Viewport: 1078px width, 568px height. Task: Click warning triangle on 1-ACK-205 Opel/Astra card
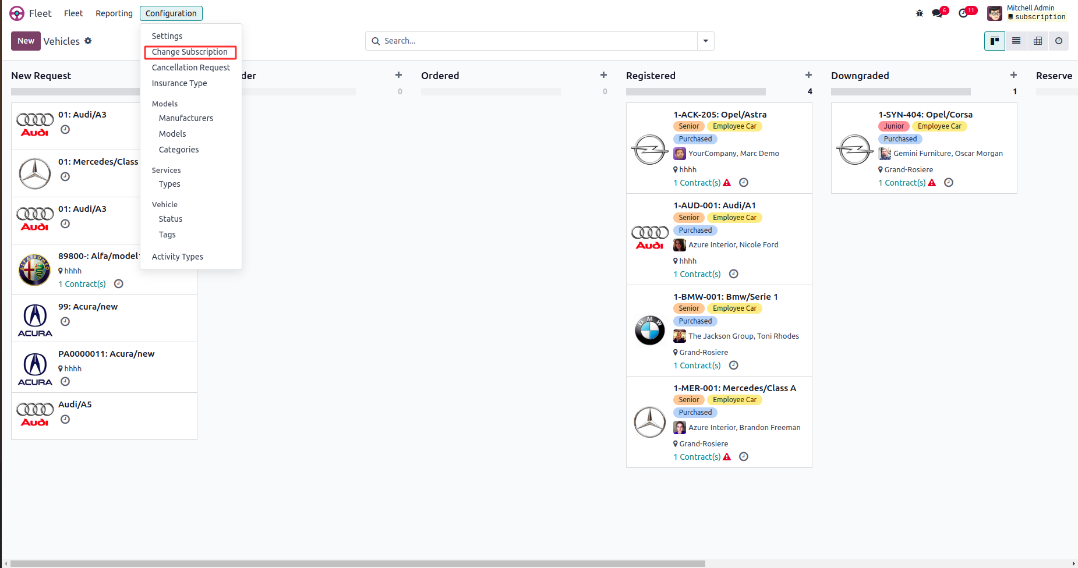pos(727,183)
